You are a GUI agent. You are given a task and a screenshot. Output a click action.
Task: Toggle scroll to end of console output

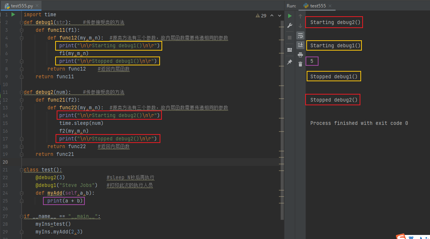300,45
